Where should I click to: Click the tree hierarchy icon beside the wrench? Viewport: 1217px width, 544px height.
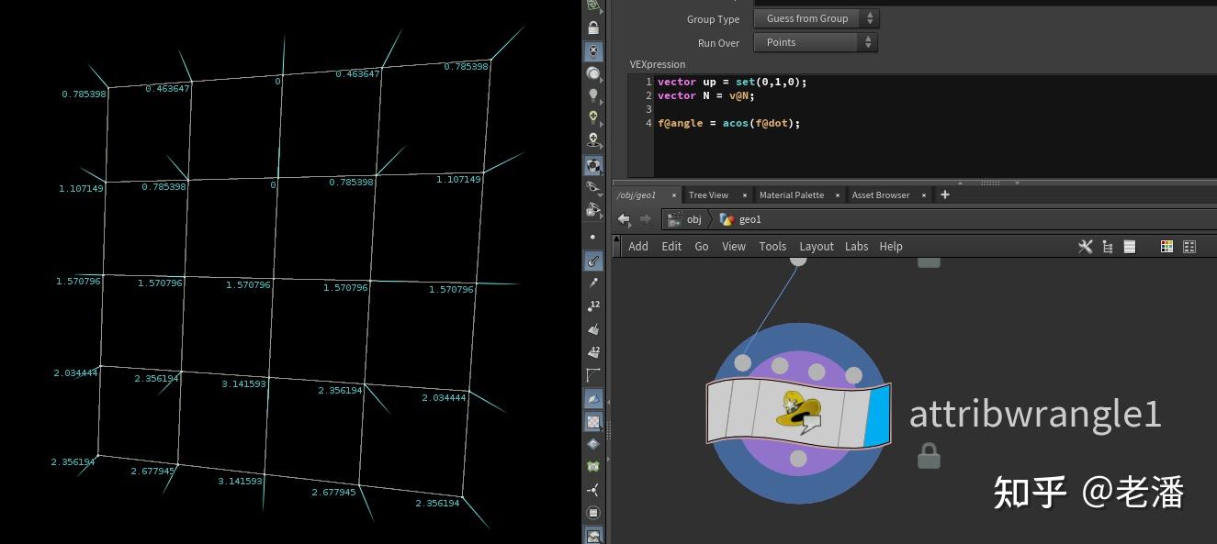pyautogui.click(x=1108, y=247)
